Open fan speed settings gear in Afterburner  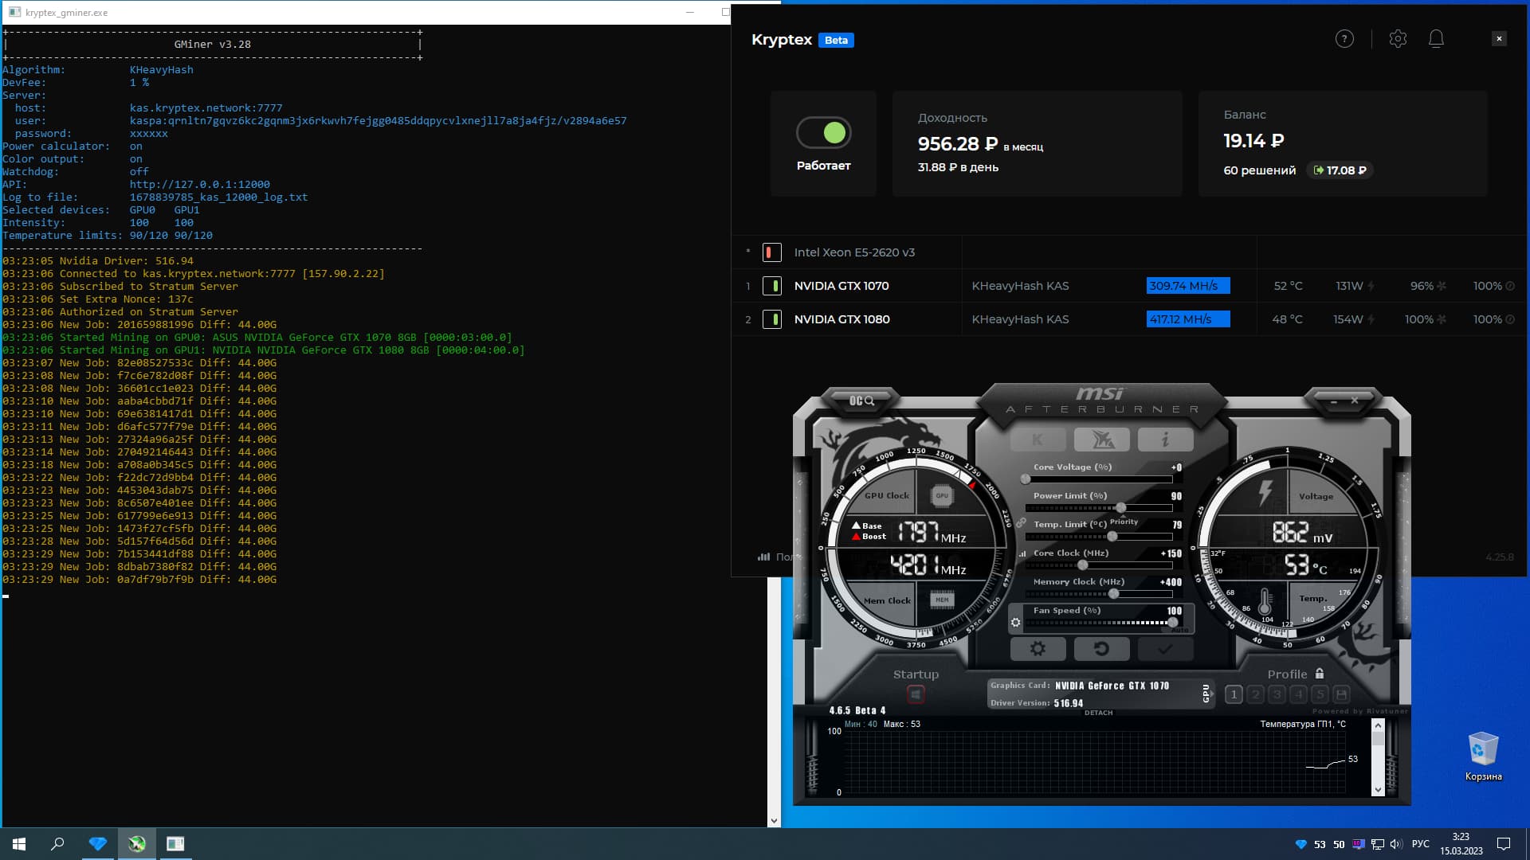1015,623
